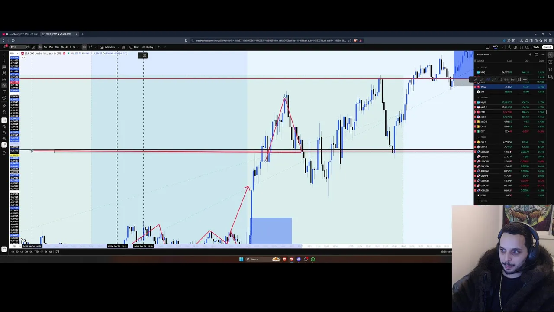Set chart date range to 1M
554x312 pixels.
coord(22,252)
